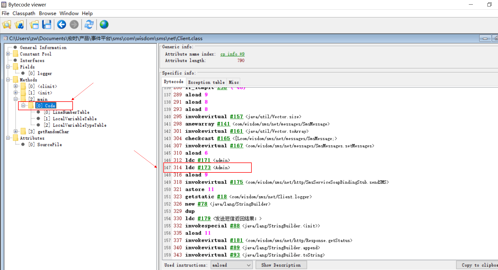This screenshot has width=498, height=270.
Task: Follow the #161 Vector.toArray link
Action: click(237, 131)
